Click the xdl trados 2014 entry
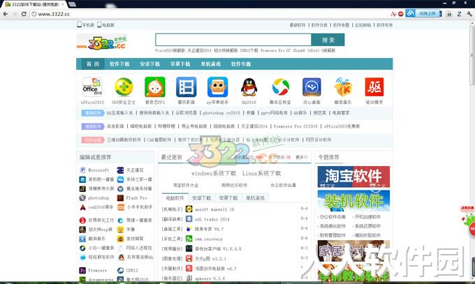Viewport: 475px width, 284px height. (x=212, y=219)
